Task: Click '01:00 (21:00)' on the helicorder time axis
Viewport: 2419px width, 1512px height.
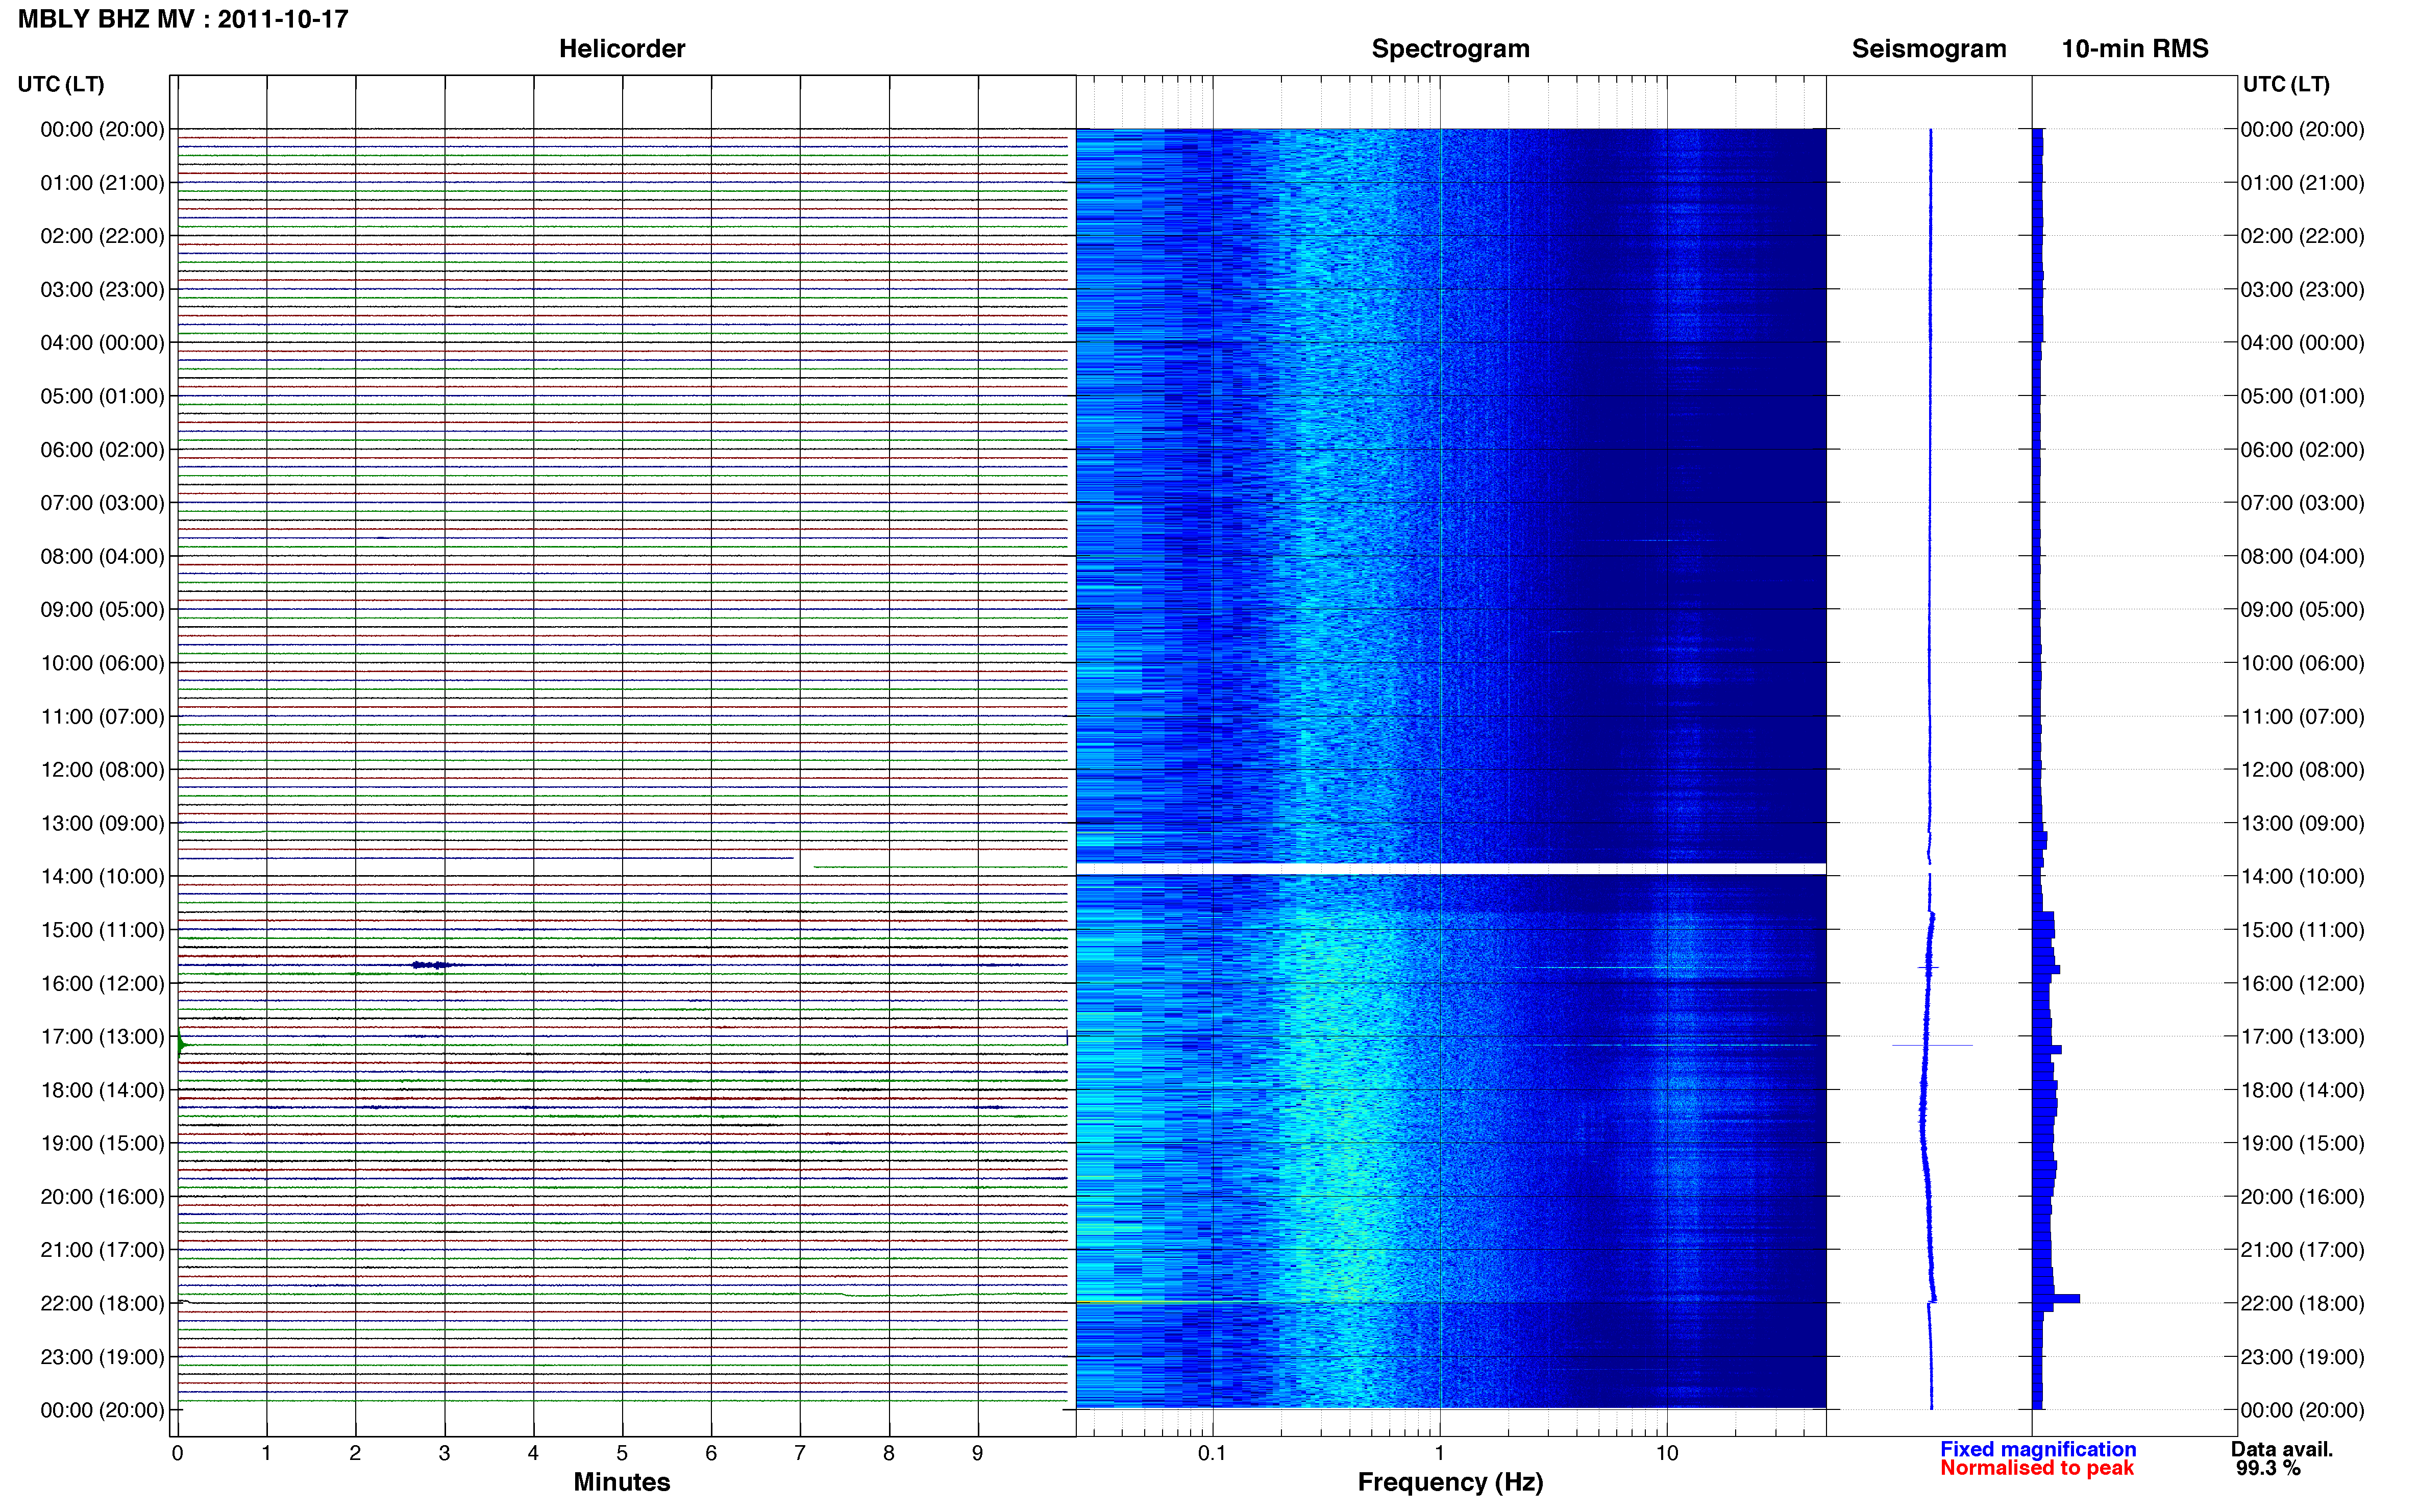Action: 102,183
